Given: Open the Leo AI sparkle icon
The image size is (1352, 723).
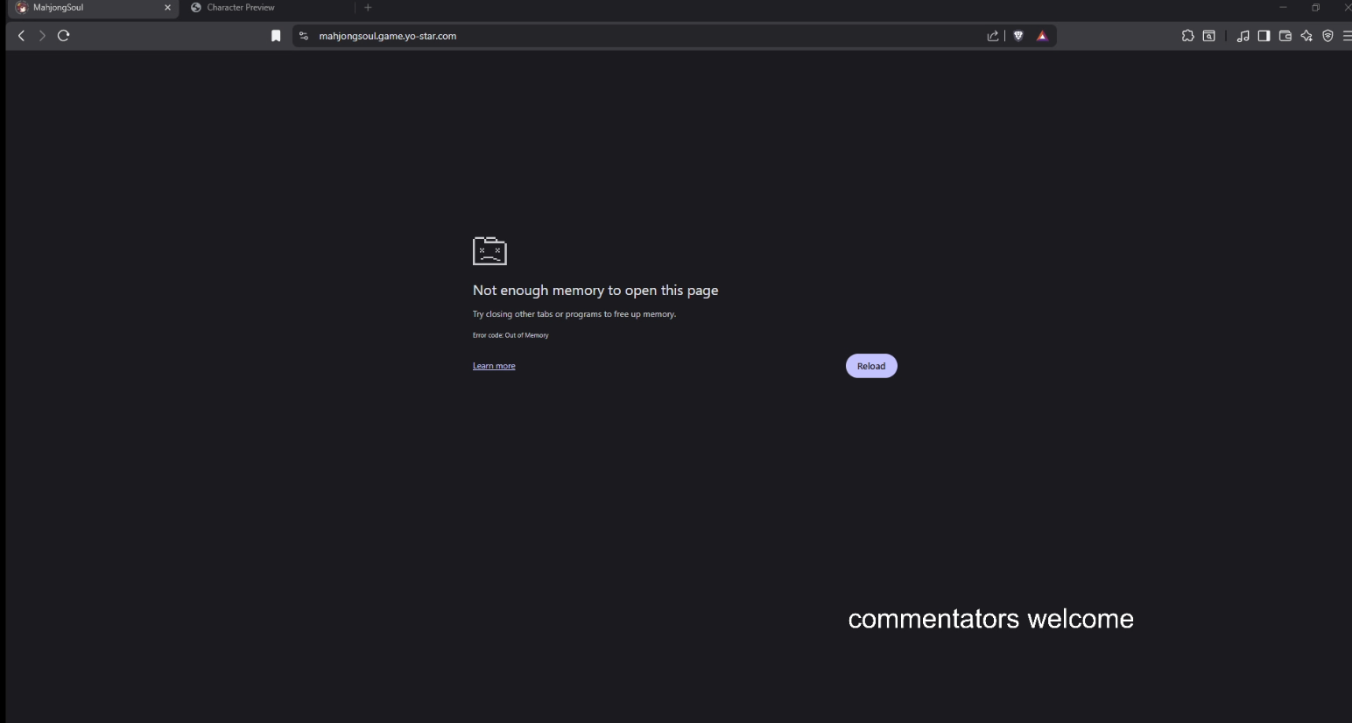Looking at the screenshot, I should click(1306, 36).
